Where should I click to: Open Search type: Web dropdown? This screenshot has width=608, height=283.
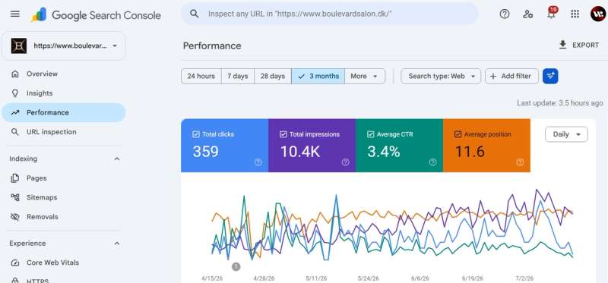click(x=441, y=77)
